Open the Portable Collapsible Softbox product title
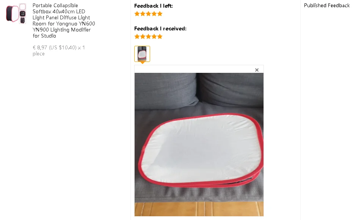This screenshot has width=353, height=220. coord(64,20)
